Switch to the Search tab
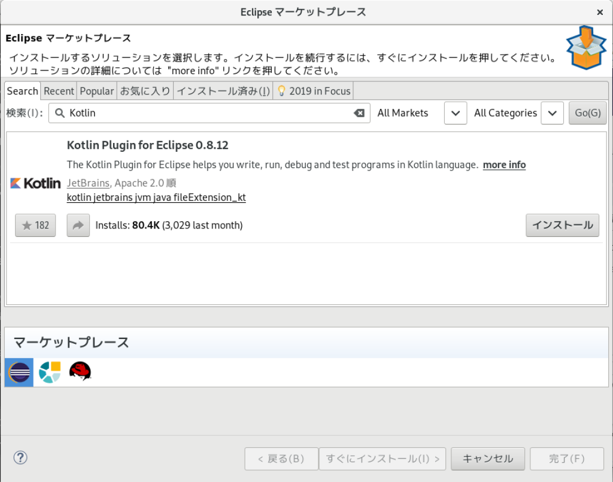Viewport: 613px width, 482px height. (x=22, y=91)
